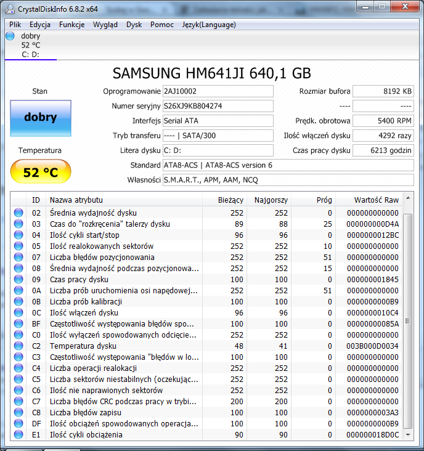Click the Litera dysku field C: D:
The width and height of the screenshot is (424, 451).
(x=218, y=150)
